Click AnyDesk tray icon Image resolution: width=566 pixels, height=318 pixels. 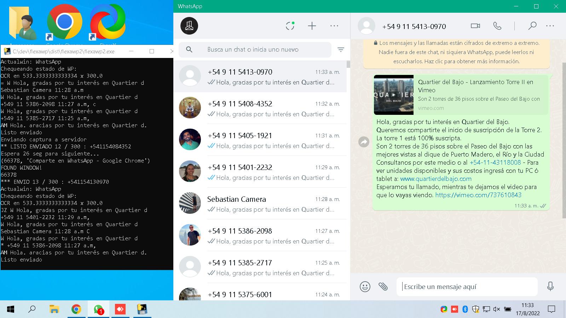click(455, 310)
